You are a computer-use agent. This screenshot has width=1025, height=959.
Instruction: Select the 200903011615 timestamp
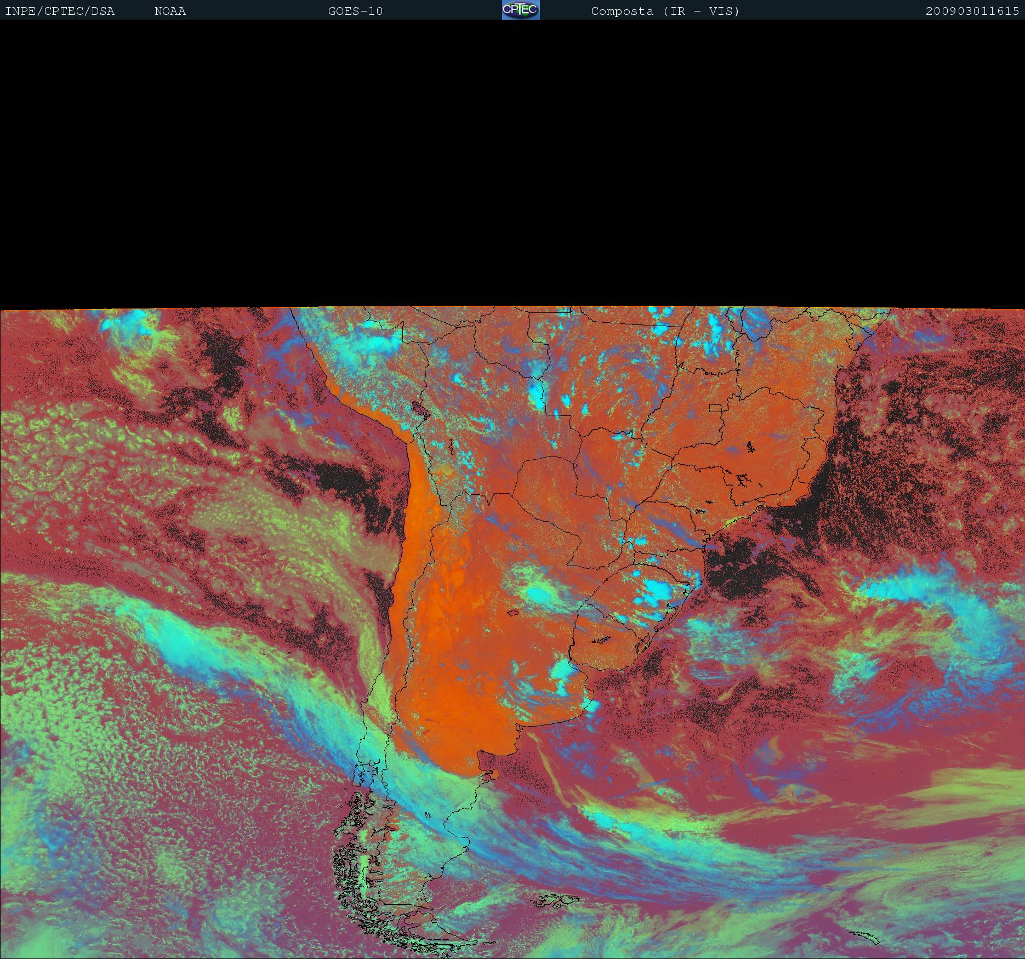coord(972,12)
